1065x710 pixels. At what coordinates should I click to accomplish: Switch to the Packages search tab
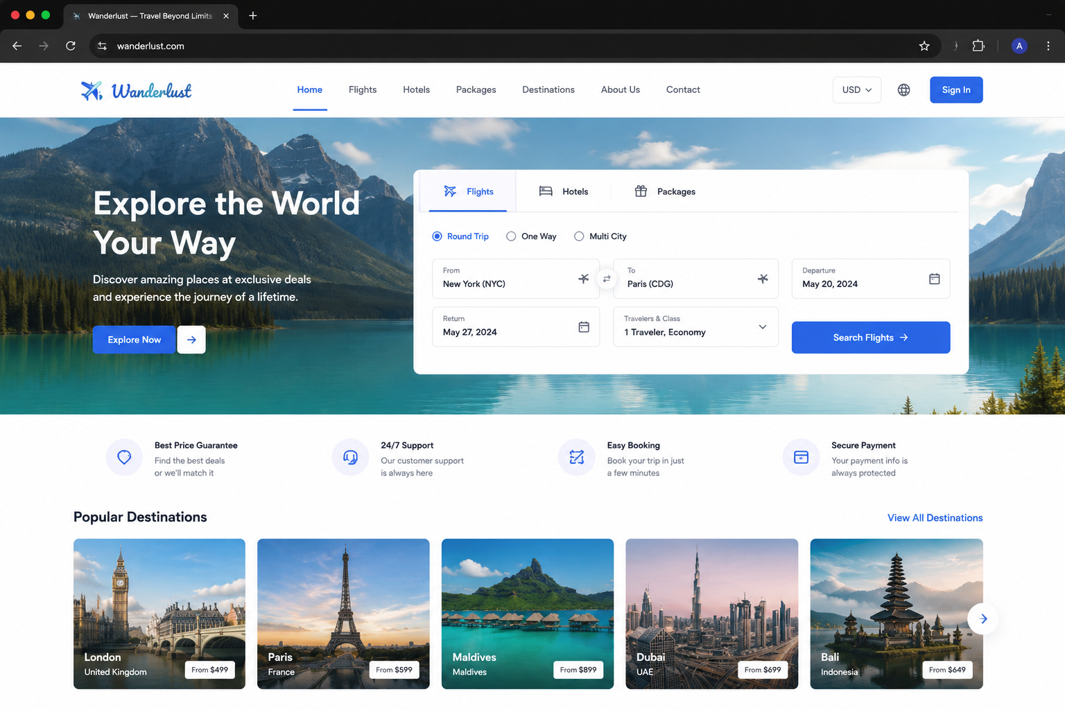click(x=665, y=191)
